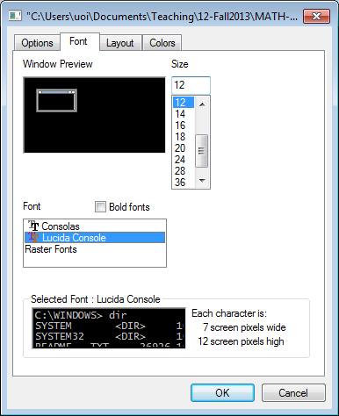This screenshot has width=339, height=416.
Task: Click the Size text input field
Action: 191,85
